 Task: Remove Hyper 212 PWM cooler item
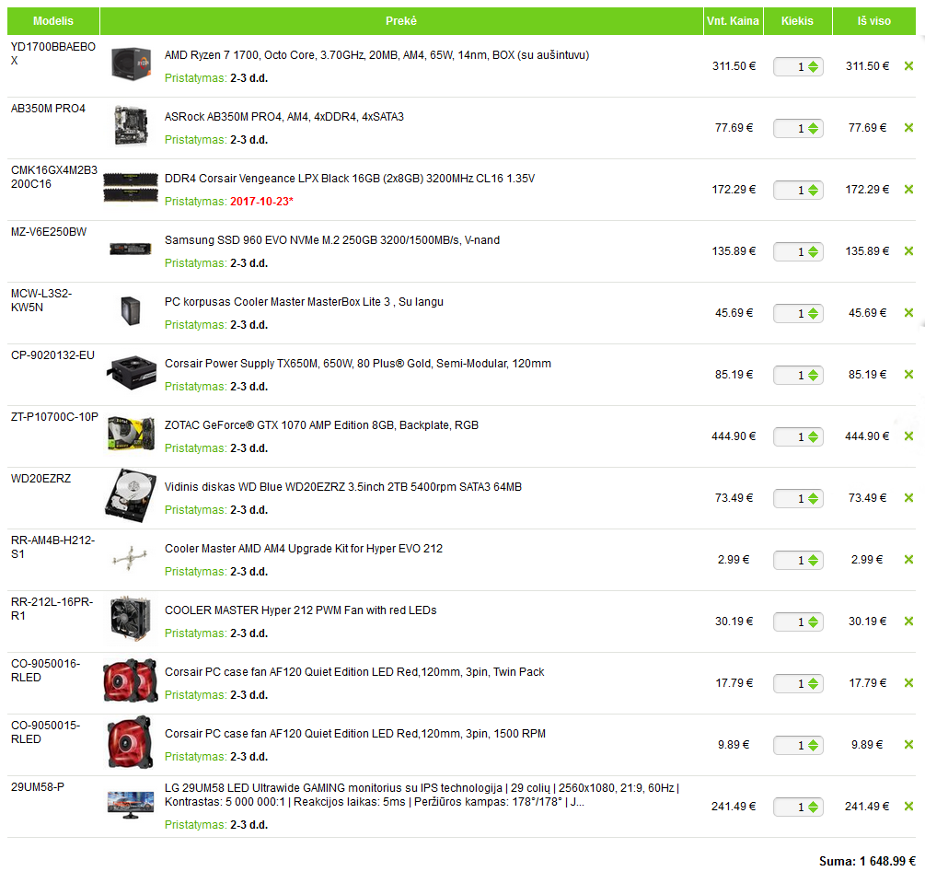908,621
